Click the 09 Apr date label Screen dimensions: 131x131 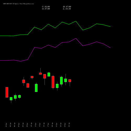(27, 125)
